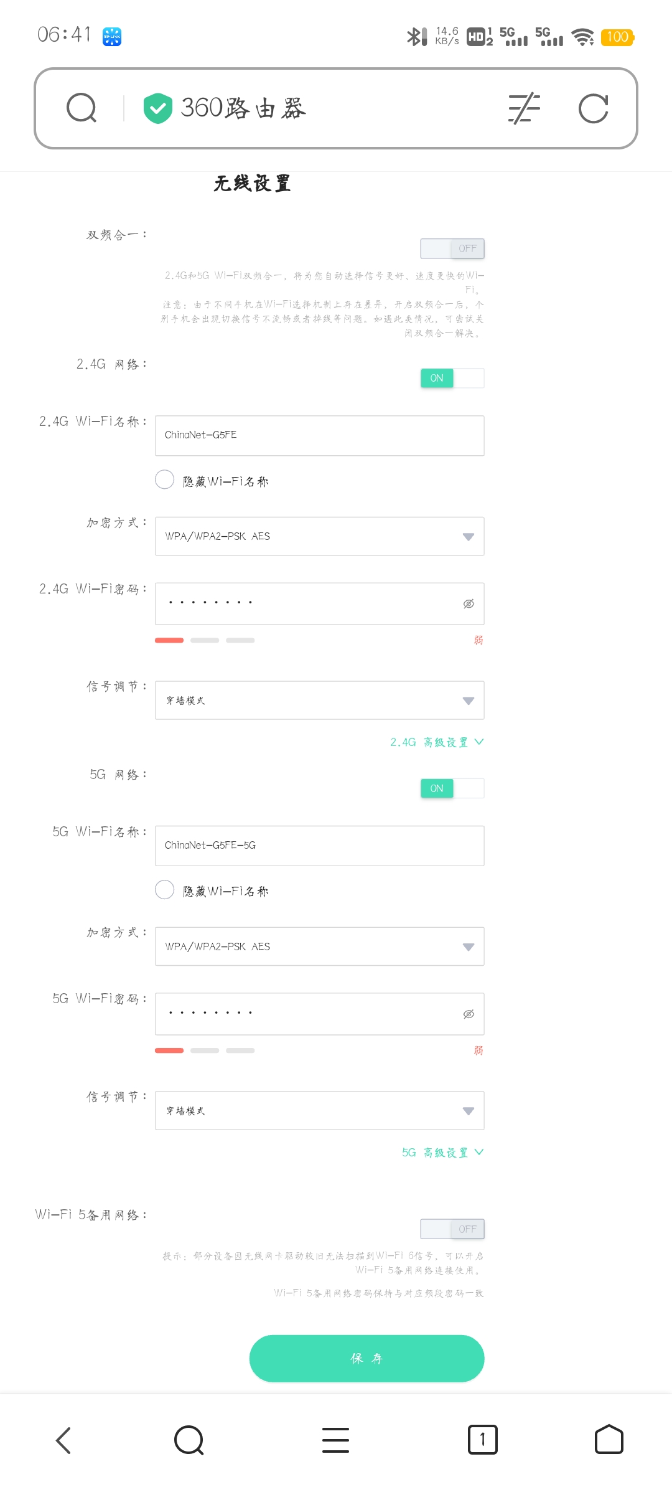Viewport: 672px width, 1487px height.
Task: Open the 2.4G 加密方式 dropdown
Action: point(320,536)
